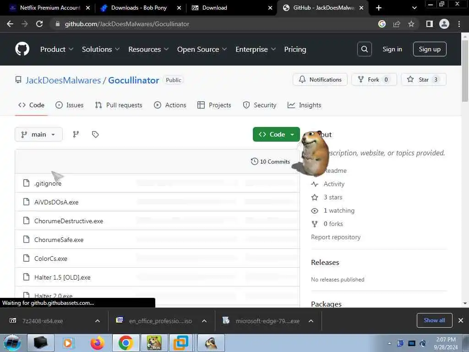Open the Projects tab

pyautogui.click(x=214, y=105)
